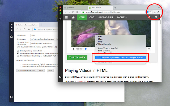The width and height of the screenshot is (170, 106).
Task: Click the w3schools home icon
Action: pos(73,17)
